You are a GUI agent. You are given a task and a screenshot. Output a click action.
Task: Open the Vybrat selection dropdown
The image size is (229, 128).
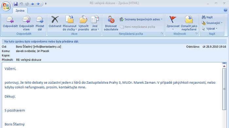point(210,29)
